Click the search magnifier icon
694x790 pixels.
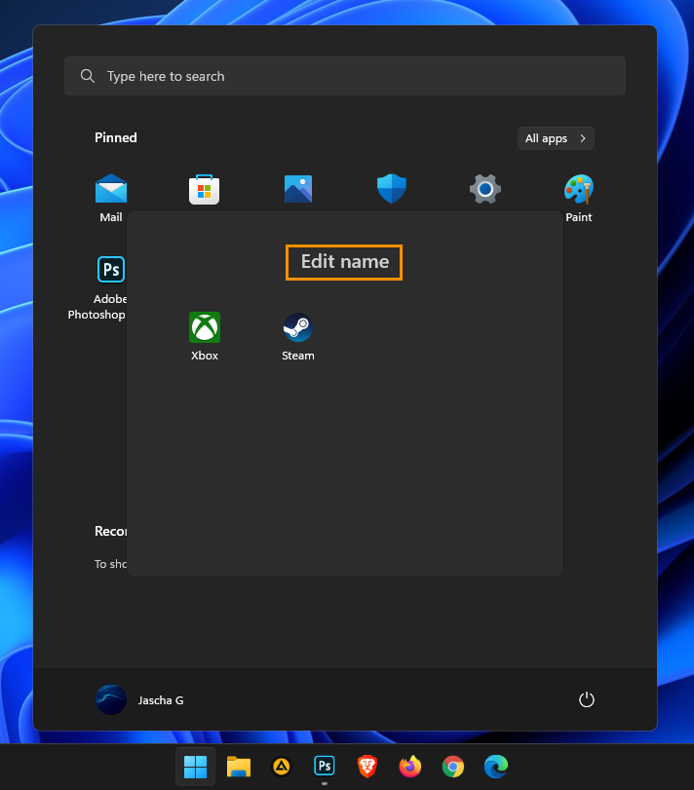(88, 76)
